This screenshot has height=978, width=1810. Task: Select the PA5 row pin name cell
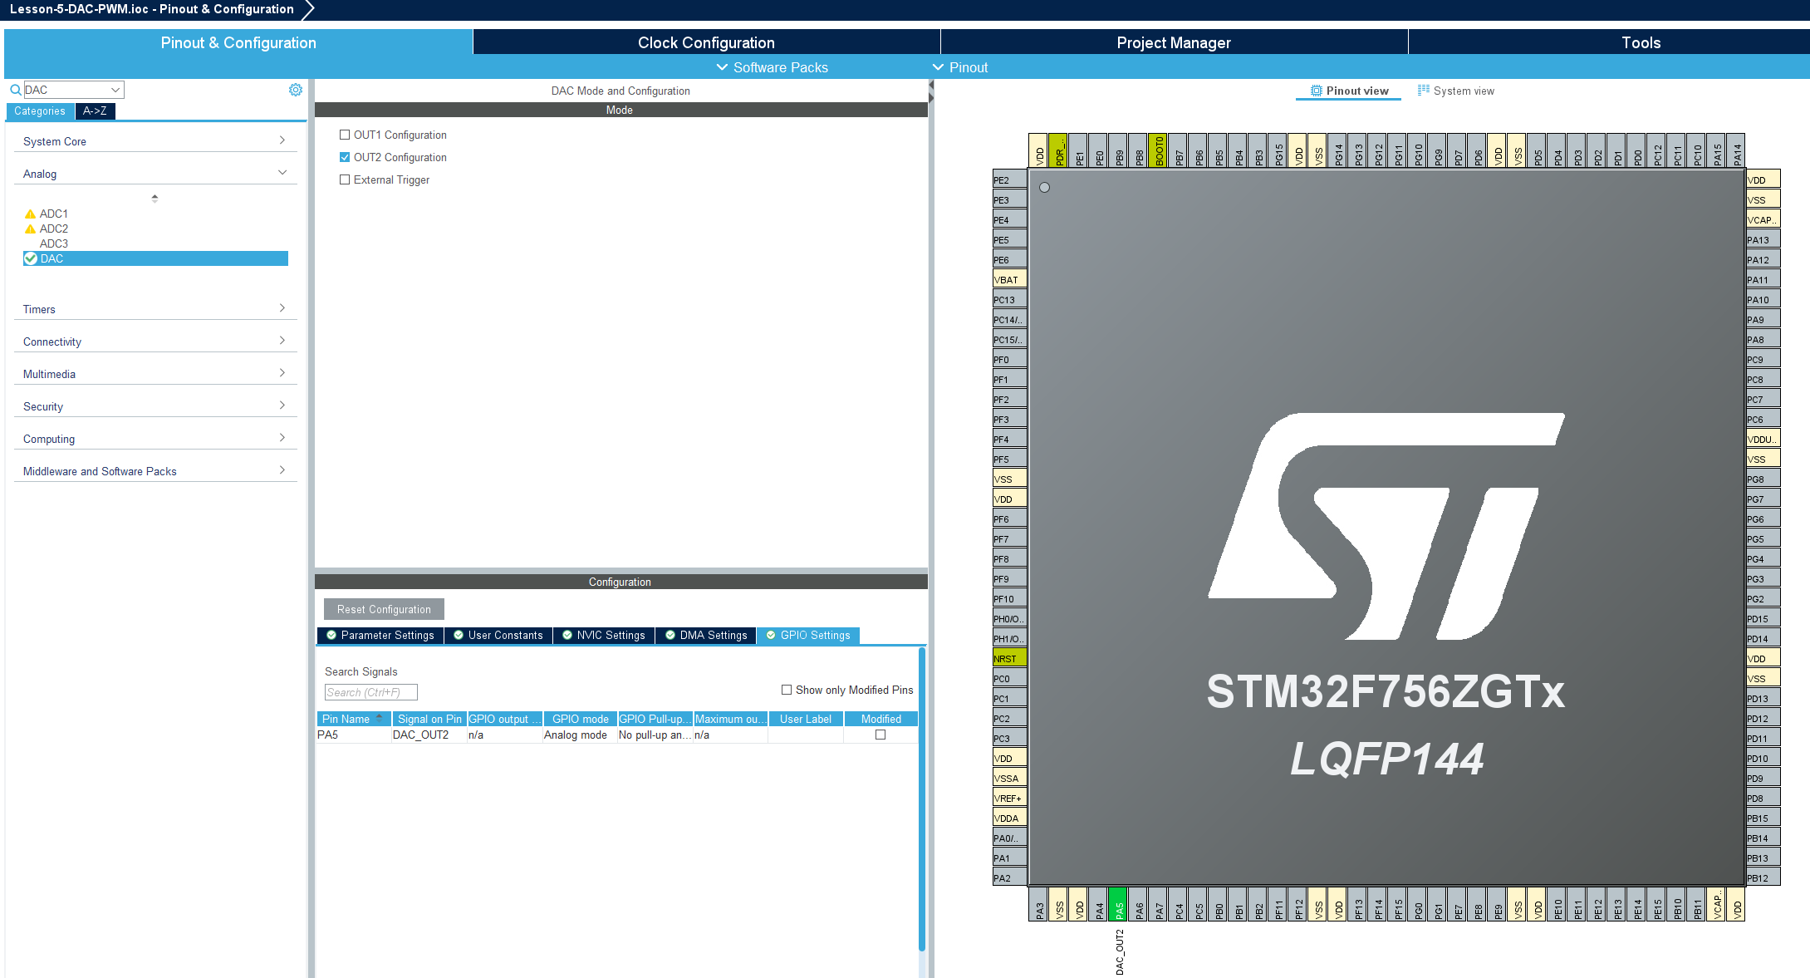(354, 735)
